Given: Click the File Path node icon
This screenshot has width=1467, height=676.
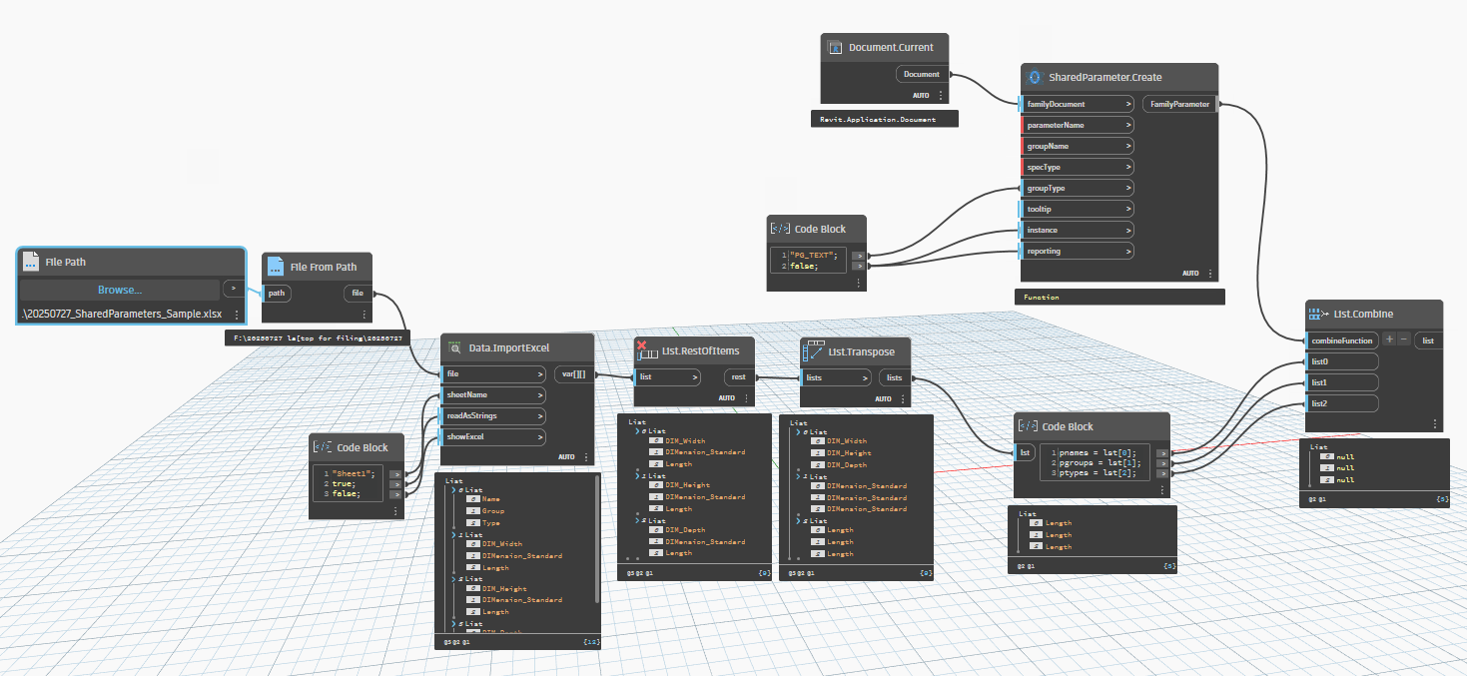Looking at the screenshot, I should pyautogui.click(x=30, y=262).
